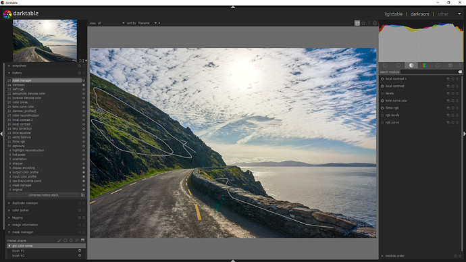
Task: Select the brush shape tool in mask manager
Action: (x=59, y=240)
